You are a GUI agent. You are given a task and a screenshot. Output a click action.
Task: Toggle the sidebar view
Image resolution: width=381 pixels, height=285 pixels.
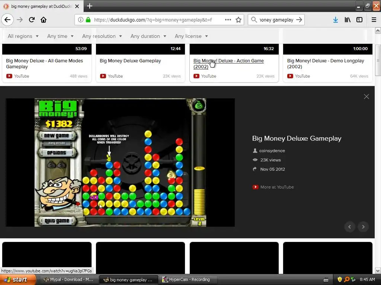tap(359, 20)
